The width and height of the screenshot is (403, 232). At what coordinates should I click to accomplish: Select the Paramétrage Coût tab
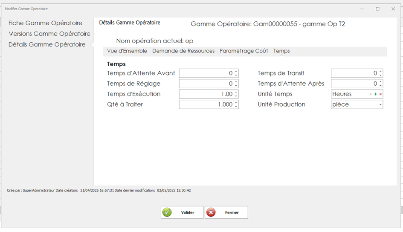(x=244, y=51)
